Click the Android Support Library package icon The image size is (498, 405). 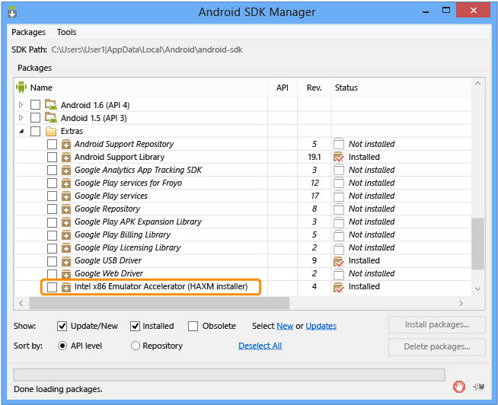66,158
